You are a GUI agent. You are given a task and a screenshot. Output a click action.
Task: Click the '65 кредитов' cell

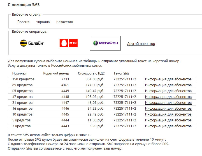(x=22, y=91)
